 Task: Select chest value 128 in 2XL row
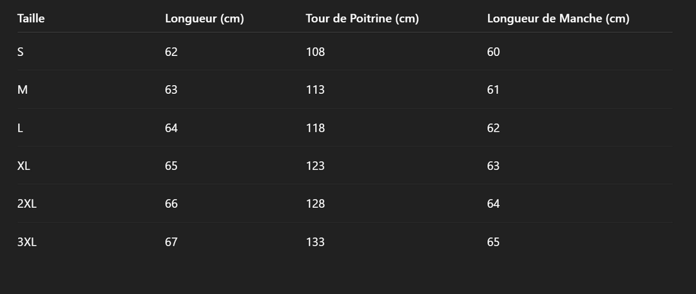(315, 204)
